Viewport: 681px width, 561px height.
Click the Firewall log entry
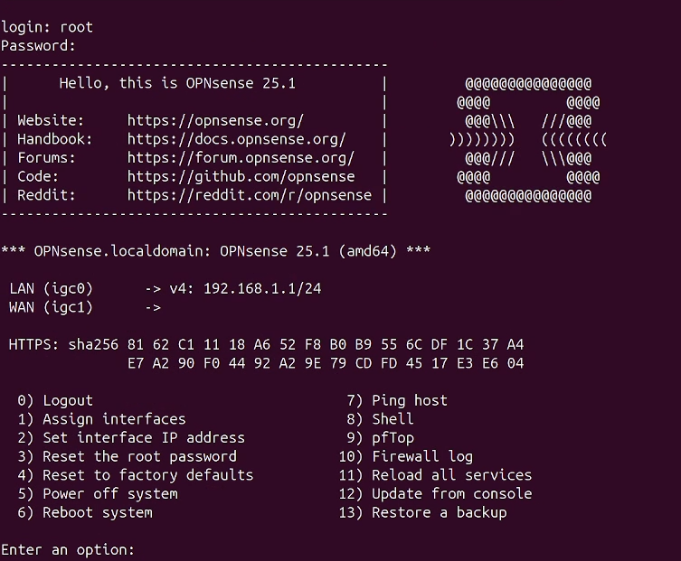[406, 456]
